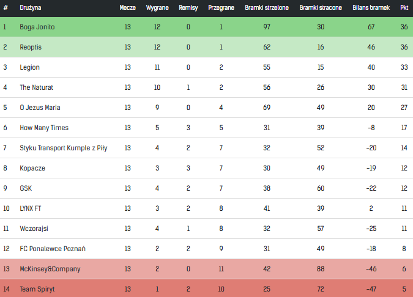Open the Wczorajsi team entry

(35, 229)
